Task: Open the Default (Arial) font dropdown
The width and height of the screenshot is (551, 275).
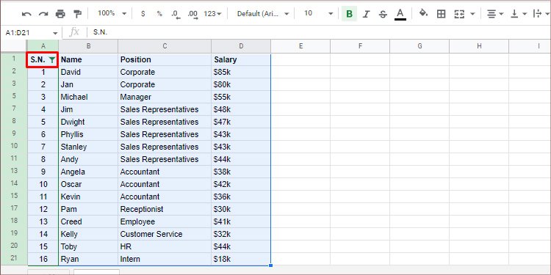Action: pyautogui.click(x=263, y=14)
